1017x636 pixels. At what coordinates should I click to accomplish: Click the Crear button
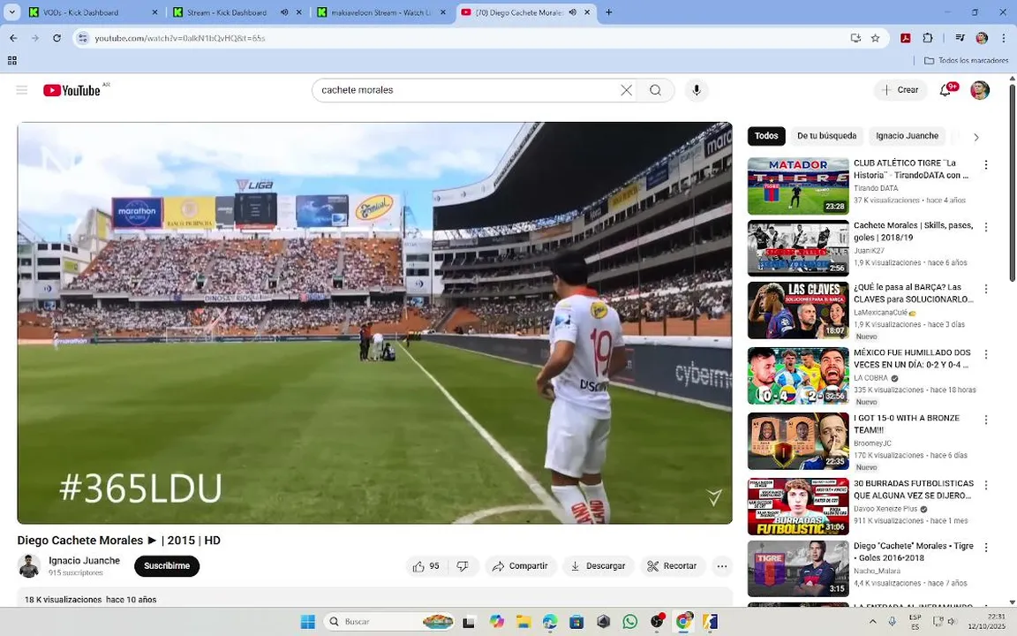coord(900,90)
